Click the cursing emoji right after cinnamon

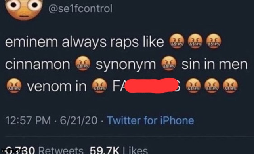point(82,64)
